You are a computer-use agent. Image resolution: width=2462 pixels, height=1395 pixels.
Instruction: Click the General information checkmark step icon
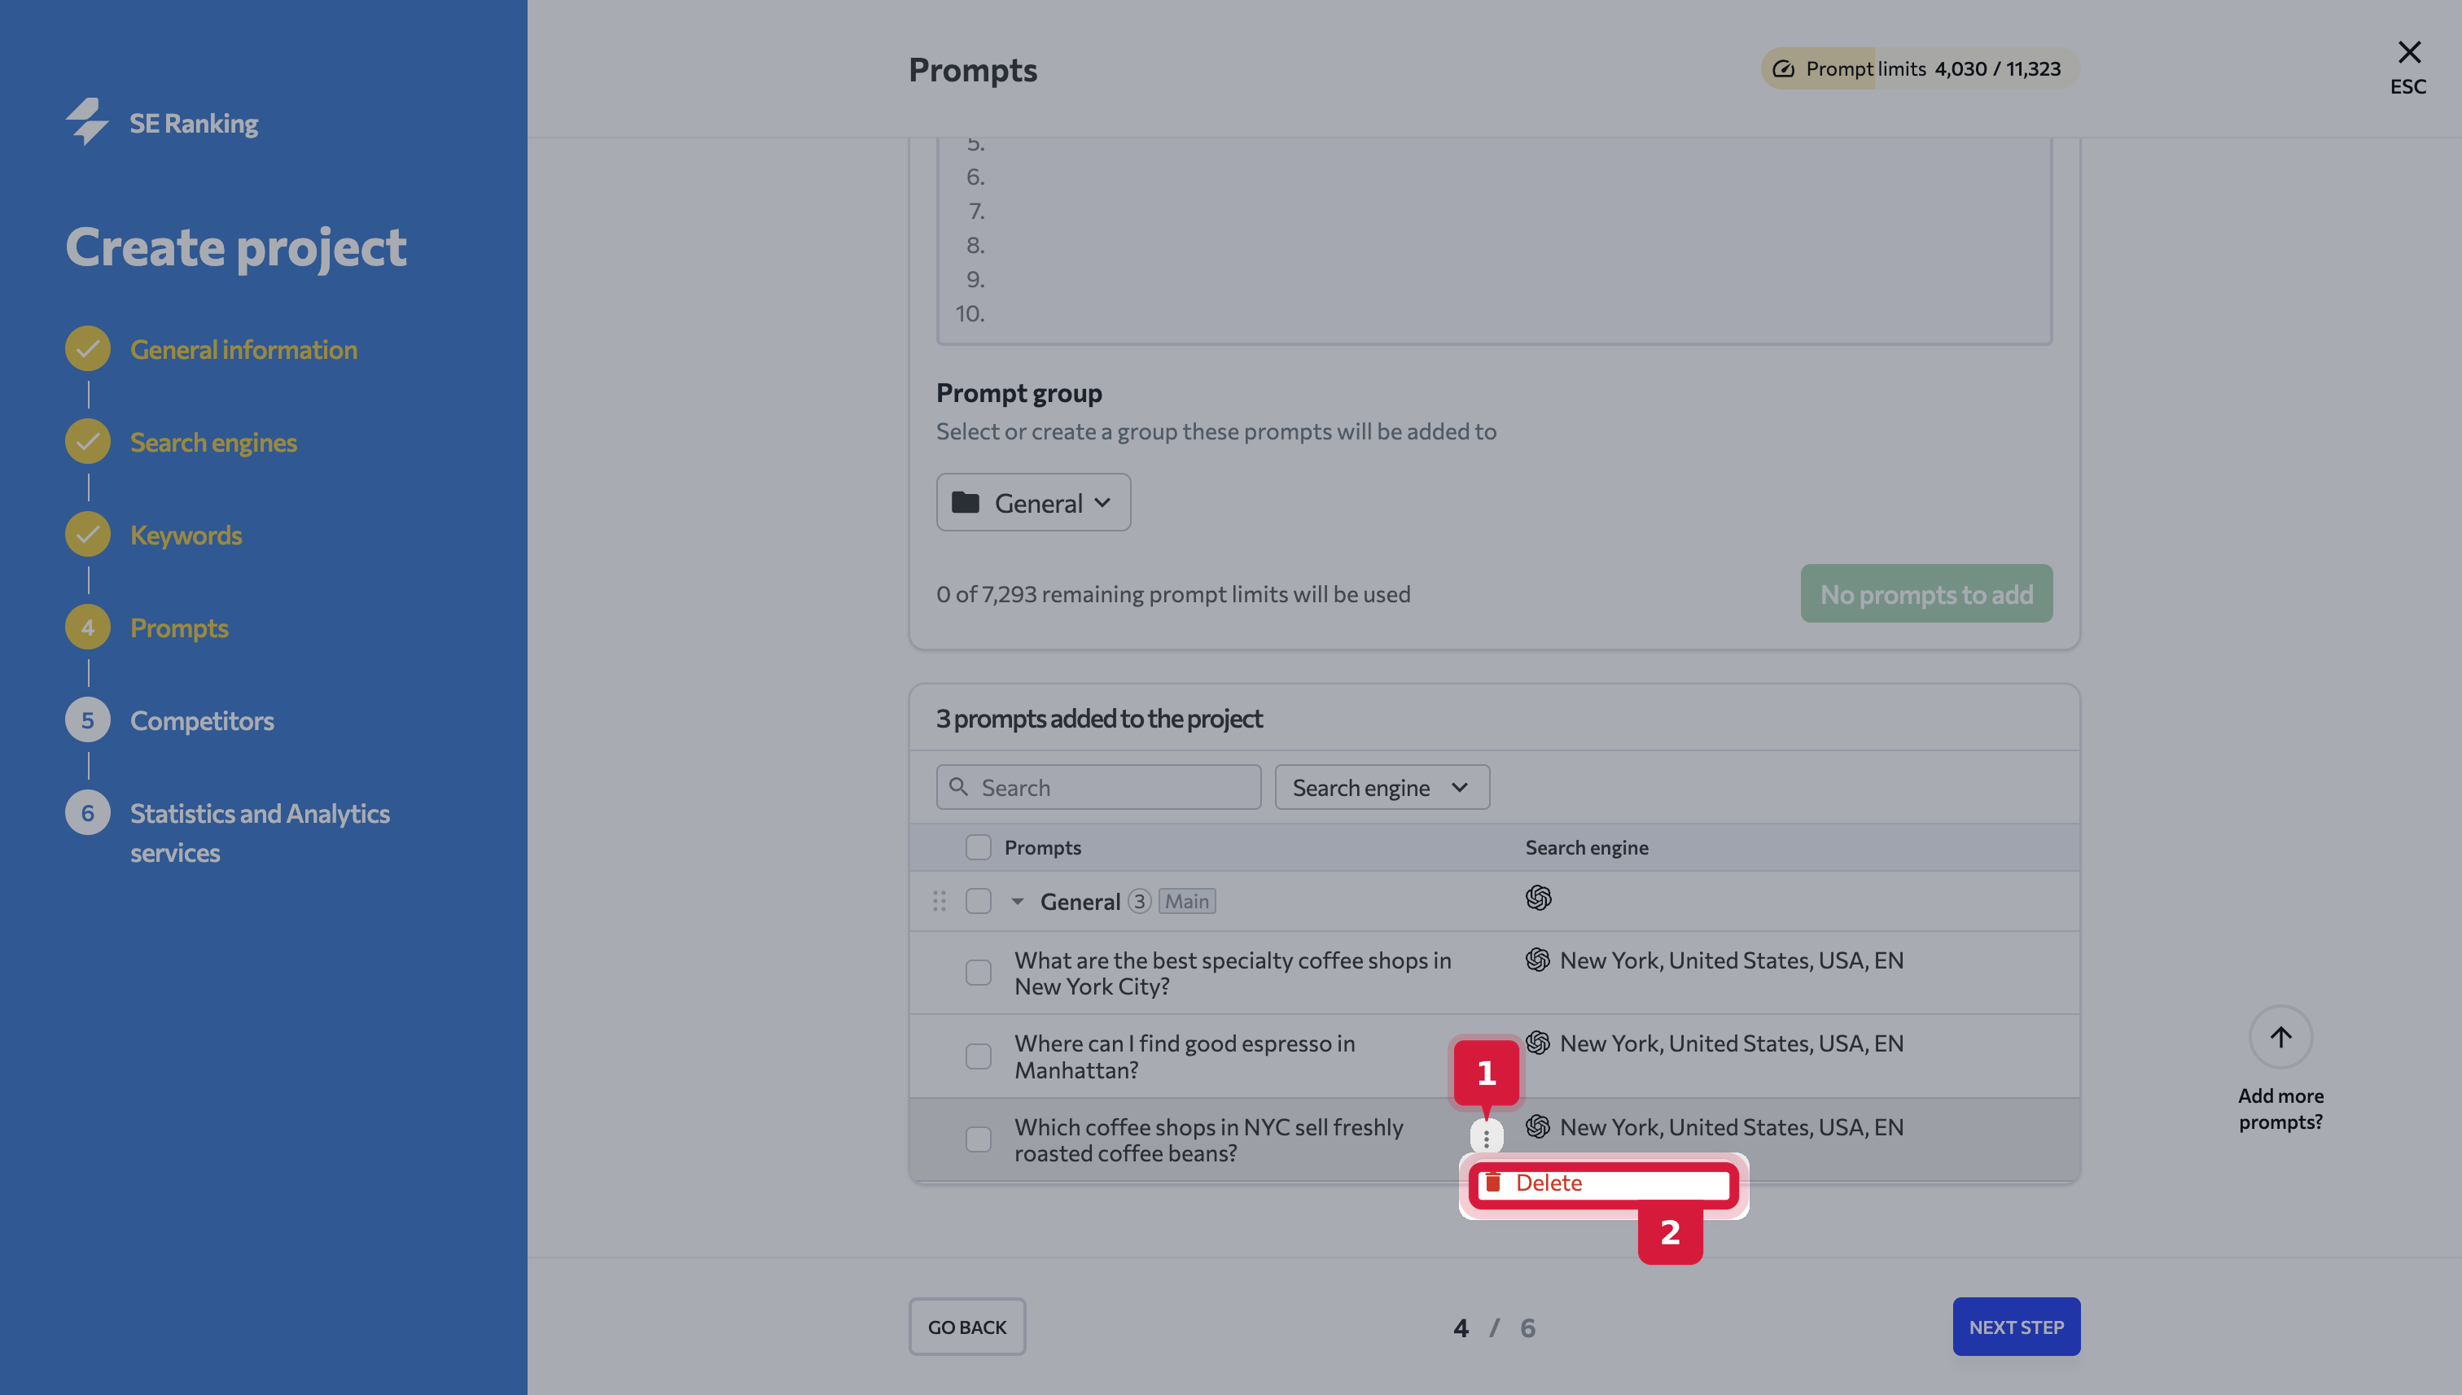tap(87, 348)
